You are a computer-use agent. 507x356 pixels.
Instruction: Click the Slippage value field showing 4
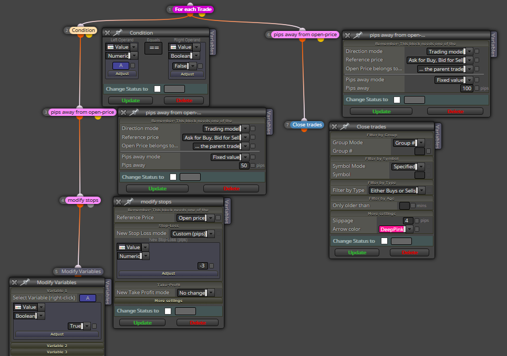pyautogui.click(x=408, y=221)
